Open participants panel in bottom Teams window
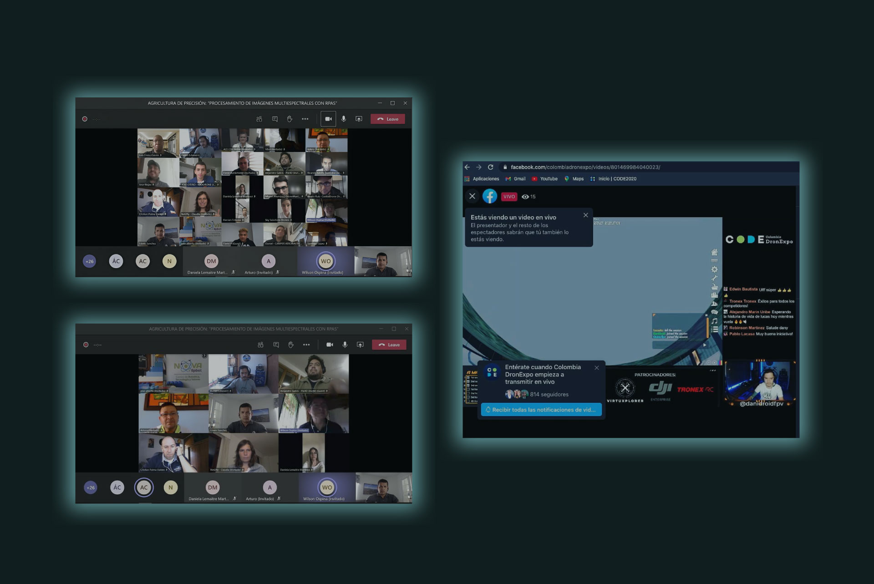Viewport: 874px width, 584px height. click(x=260, y=345)
